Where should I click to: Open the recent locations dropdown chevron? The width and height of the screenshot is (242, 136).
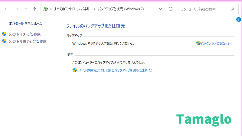[25, 9]
